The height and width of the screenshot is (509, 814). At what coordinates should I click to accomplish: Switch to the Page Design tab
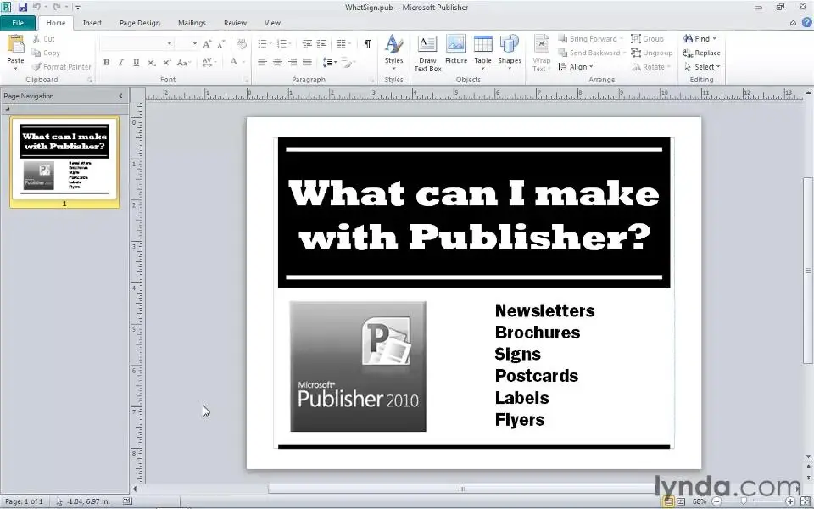tap(140, 23)
